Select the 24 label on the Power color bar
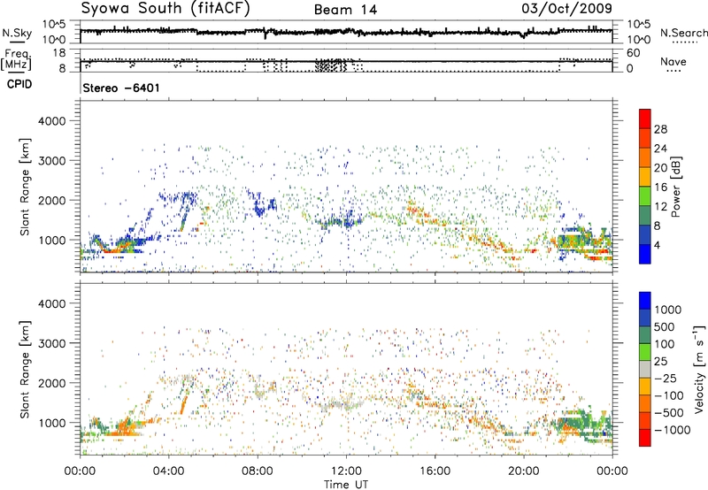The width and height of the screenshot is (708, 490). [660, 149]
